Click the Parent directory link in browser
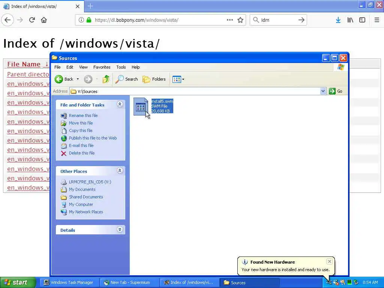The image size is (384, 288). [x=28, y=74]
